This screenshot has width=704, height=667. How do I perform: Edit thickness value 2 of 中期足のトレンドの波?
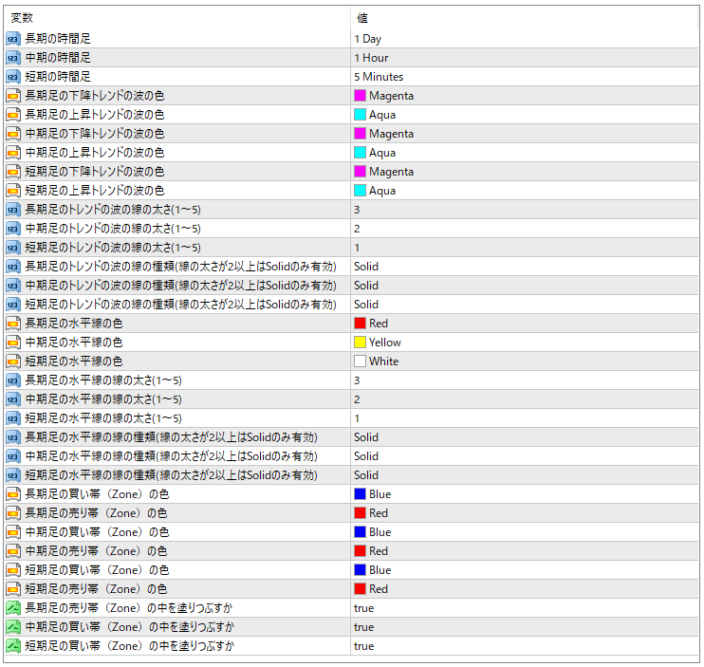coord(357,229)
